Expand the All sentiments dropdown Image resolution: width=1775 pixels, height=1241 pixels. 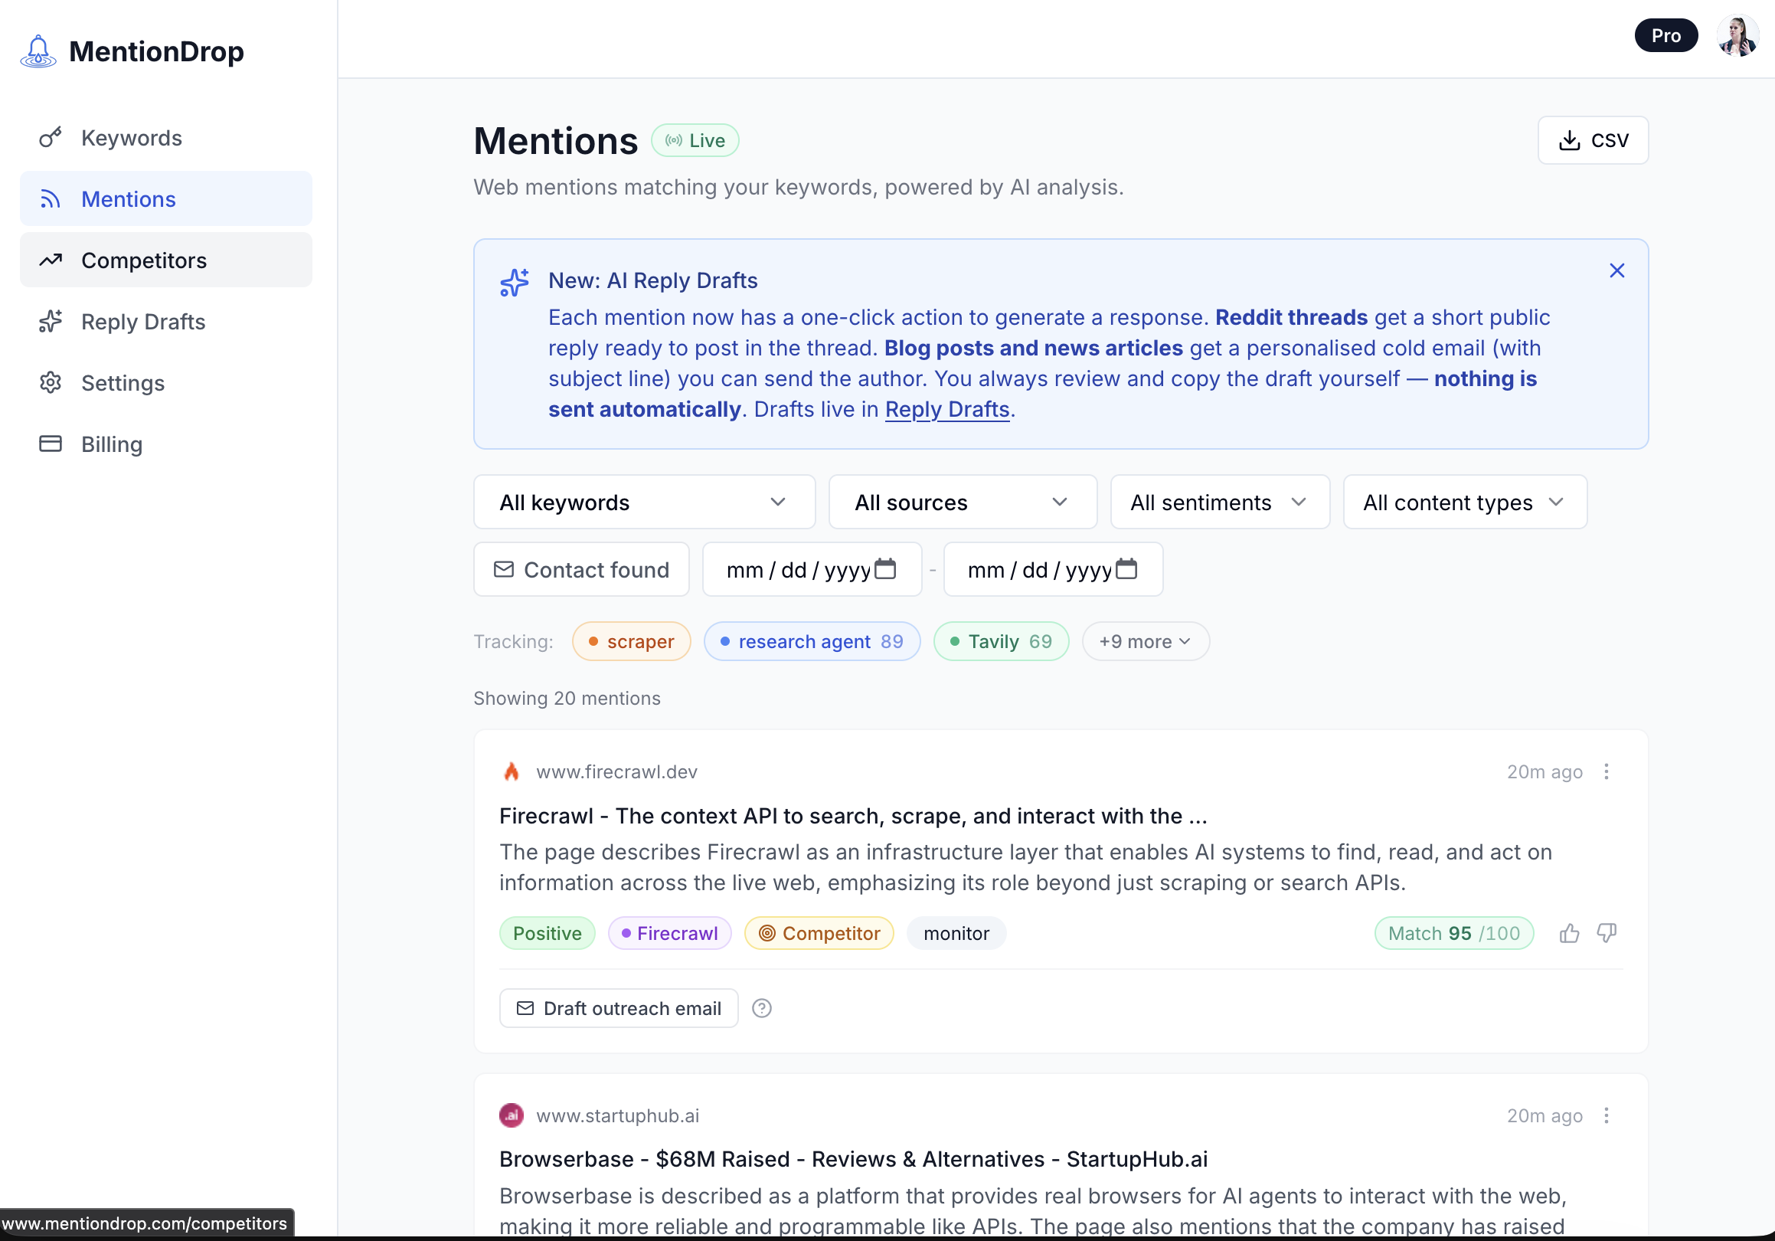pyautogui.click(x=1219, y=502)
